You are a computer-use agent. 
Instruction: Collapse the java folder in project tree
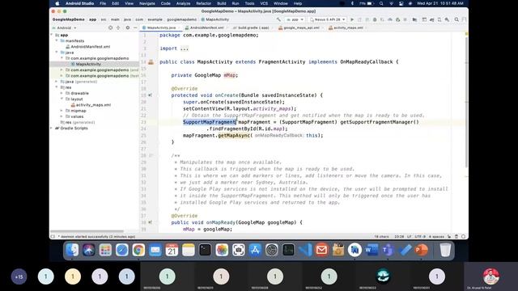click(x=57, y=52)
